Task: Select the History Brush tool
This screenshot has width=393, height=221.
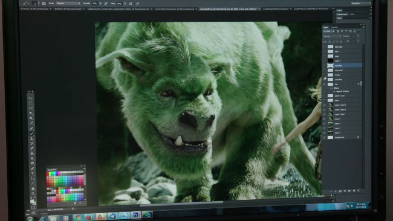Action: click(x=32, y=144)
